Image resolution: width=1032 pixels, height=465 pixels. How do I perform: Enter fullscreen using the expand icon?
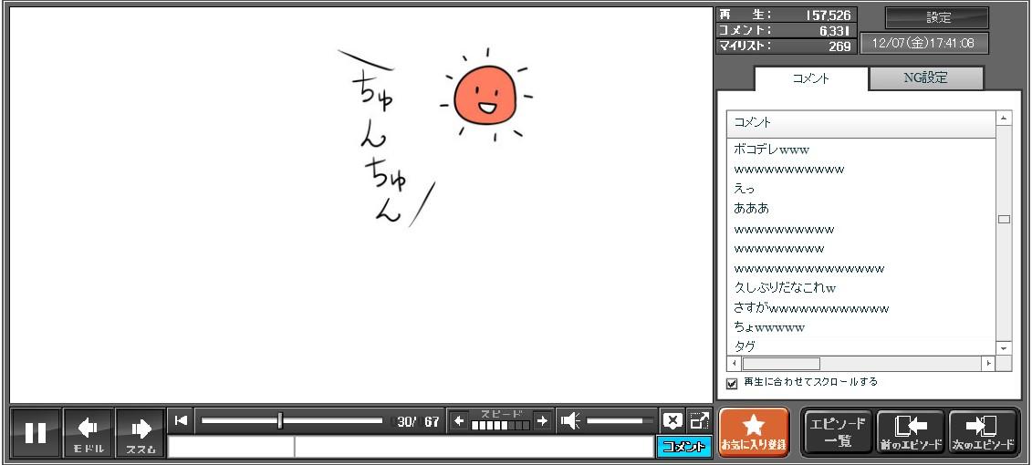pyautogui.click(x=700, y=420)
